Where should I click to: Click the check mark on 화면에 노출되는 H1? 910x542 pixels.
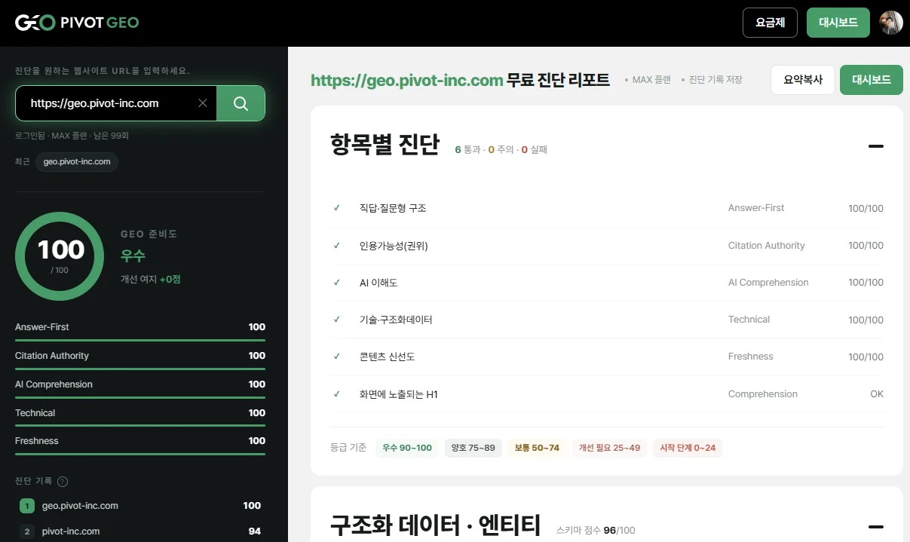click(x=337, y=394)
